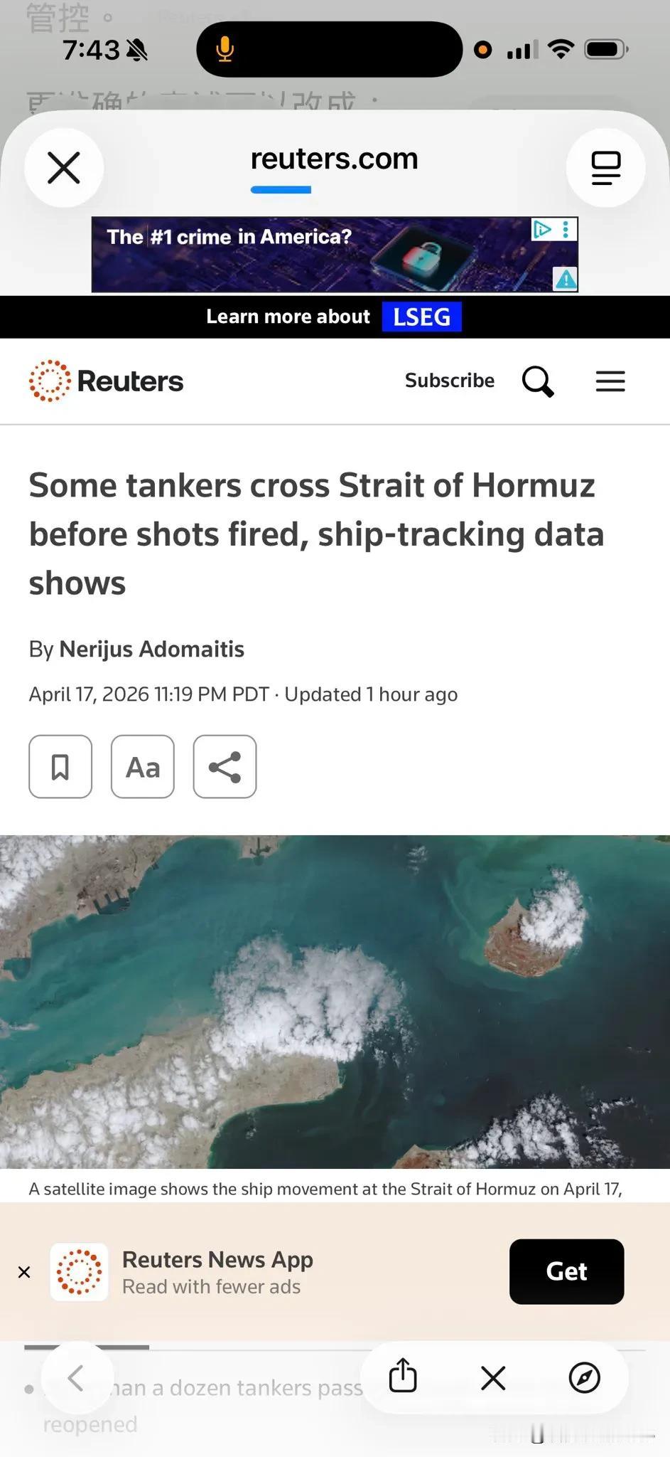This screenshot has height=1457, width=670.
Task: Open the Aa text size options
Action: pyautogui.click(x=143, y=767)
